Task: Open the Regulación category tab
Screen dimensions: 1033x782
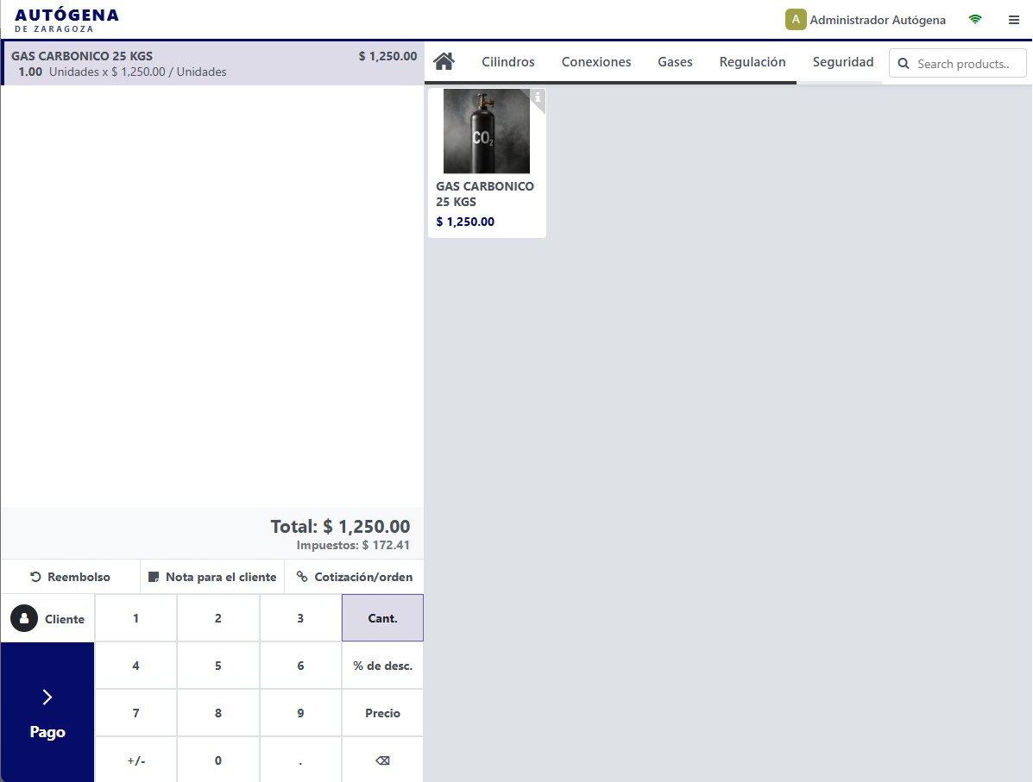Action: click(x=753, y=62)
